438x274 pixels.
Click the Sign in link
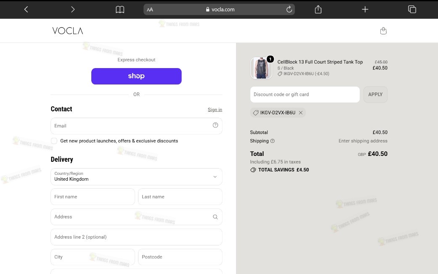point(215,110)
